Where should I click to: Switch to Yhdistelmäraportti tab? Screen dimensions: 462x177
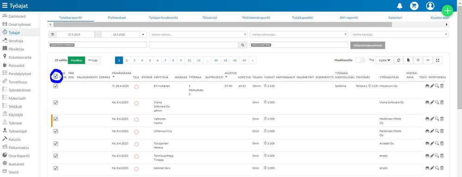click(256, 18)
